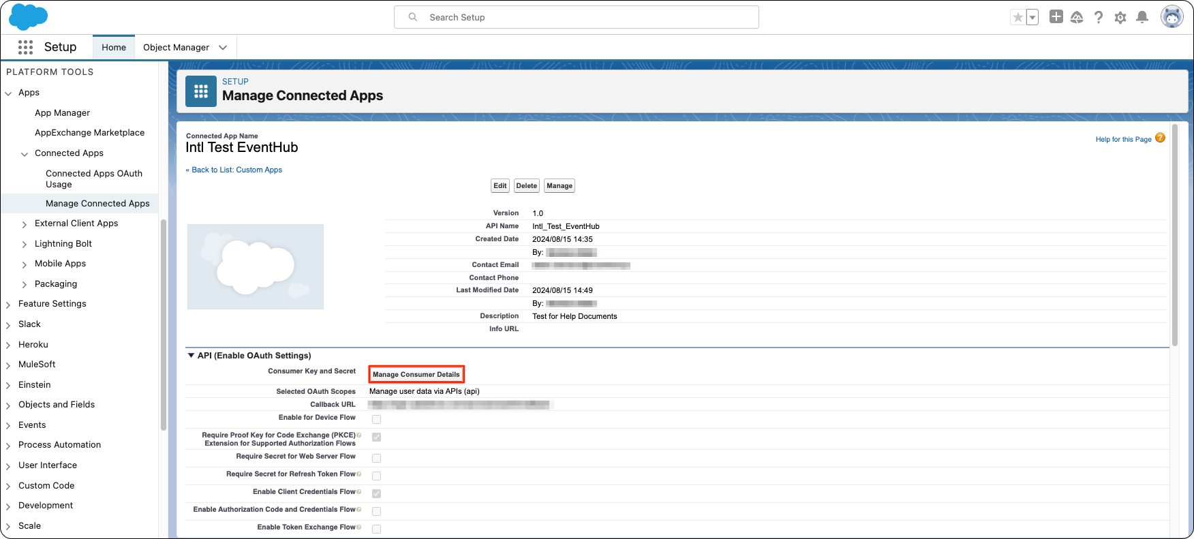Expand Feature Settings section
Viewport: 1194px width, 539px height.
(x=8, y=305)
